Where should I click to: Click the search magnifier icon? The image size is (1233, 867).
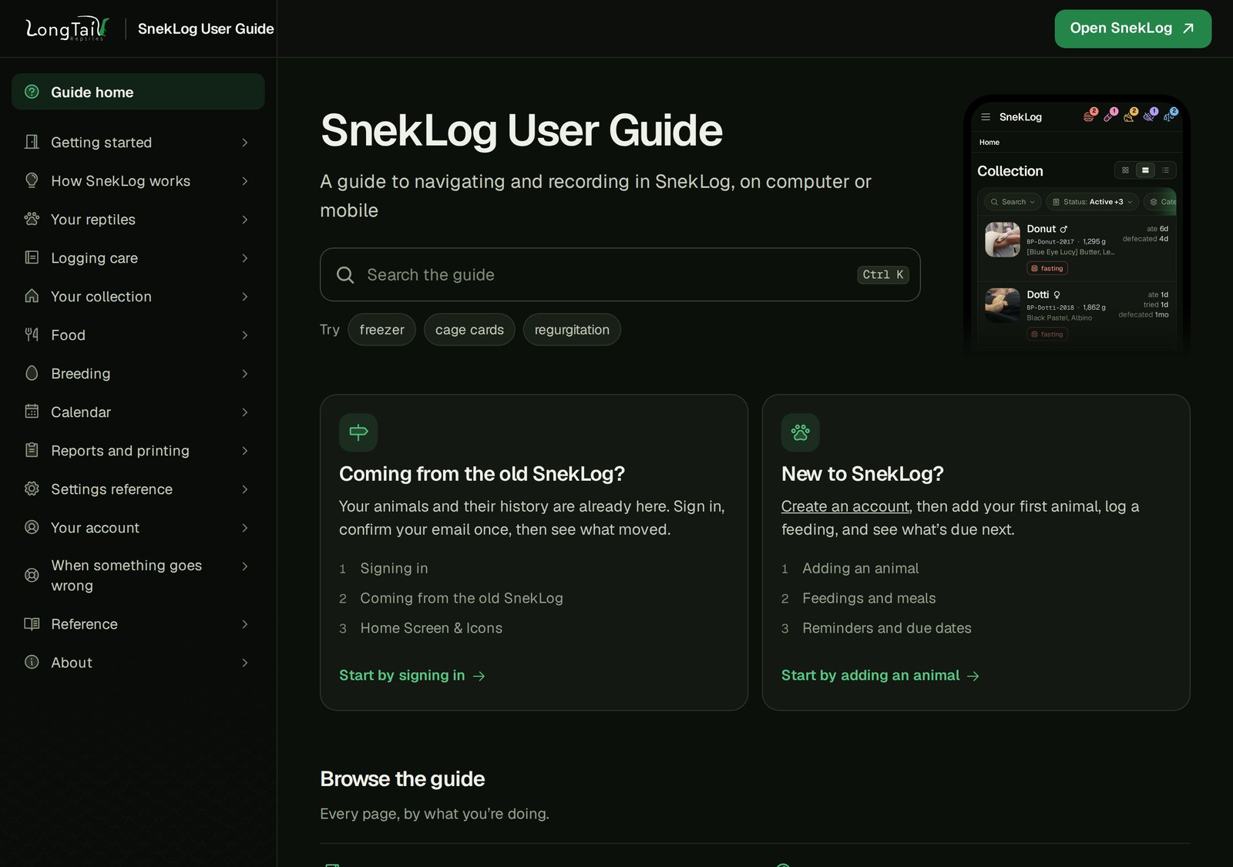345,275
